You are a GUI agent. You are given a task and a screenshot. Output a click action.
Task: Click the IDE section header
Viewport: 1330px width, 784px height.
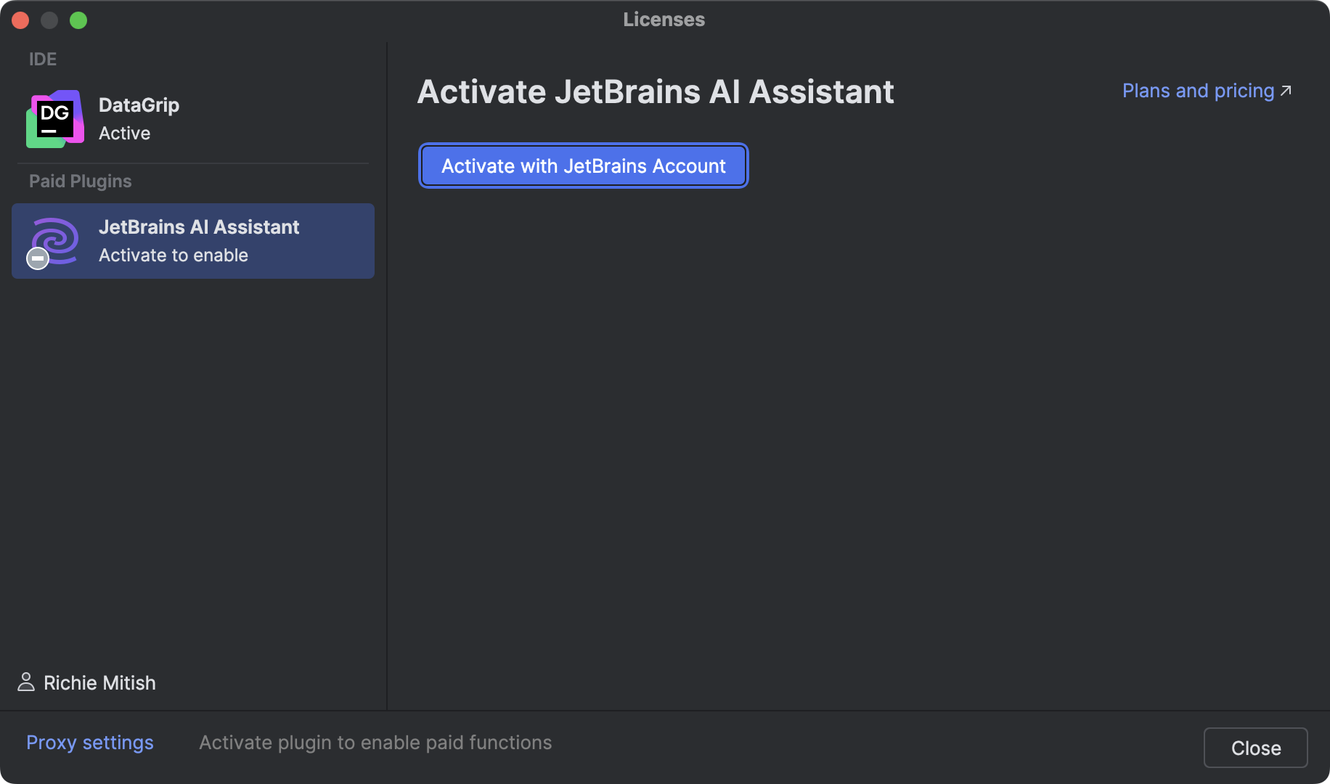coord(42,59)
